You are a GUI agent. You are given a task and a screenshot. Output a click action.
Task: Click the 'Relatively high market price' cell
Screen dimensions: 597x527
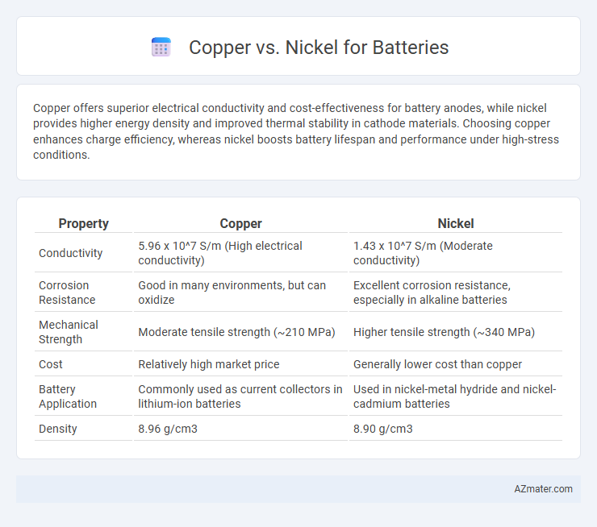coord(240,364)
